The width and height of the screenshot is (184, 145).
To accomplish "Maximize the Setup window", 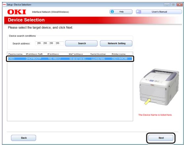I will click(x=173, y=5).
